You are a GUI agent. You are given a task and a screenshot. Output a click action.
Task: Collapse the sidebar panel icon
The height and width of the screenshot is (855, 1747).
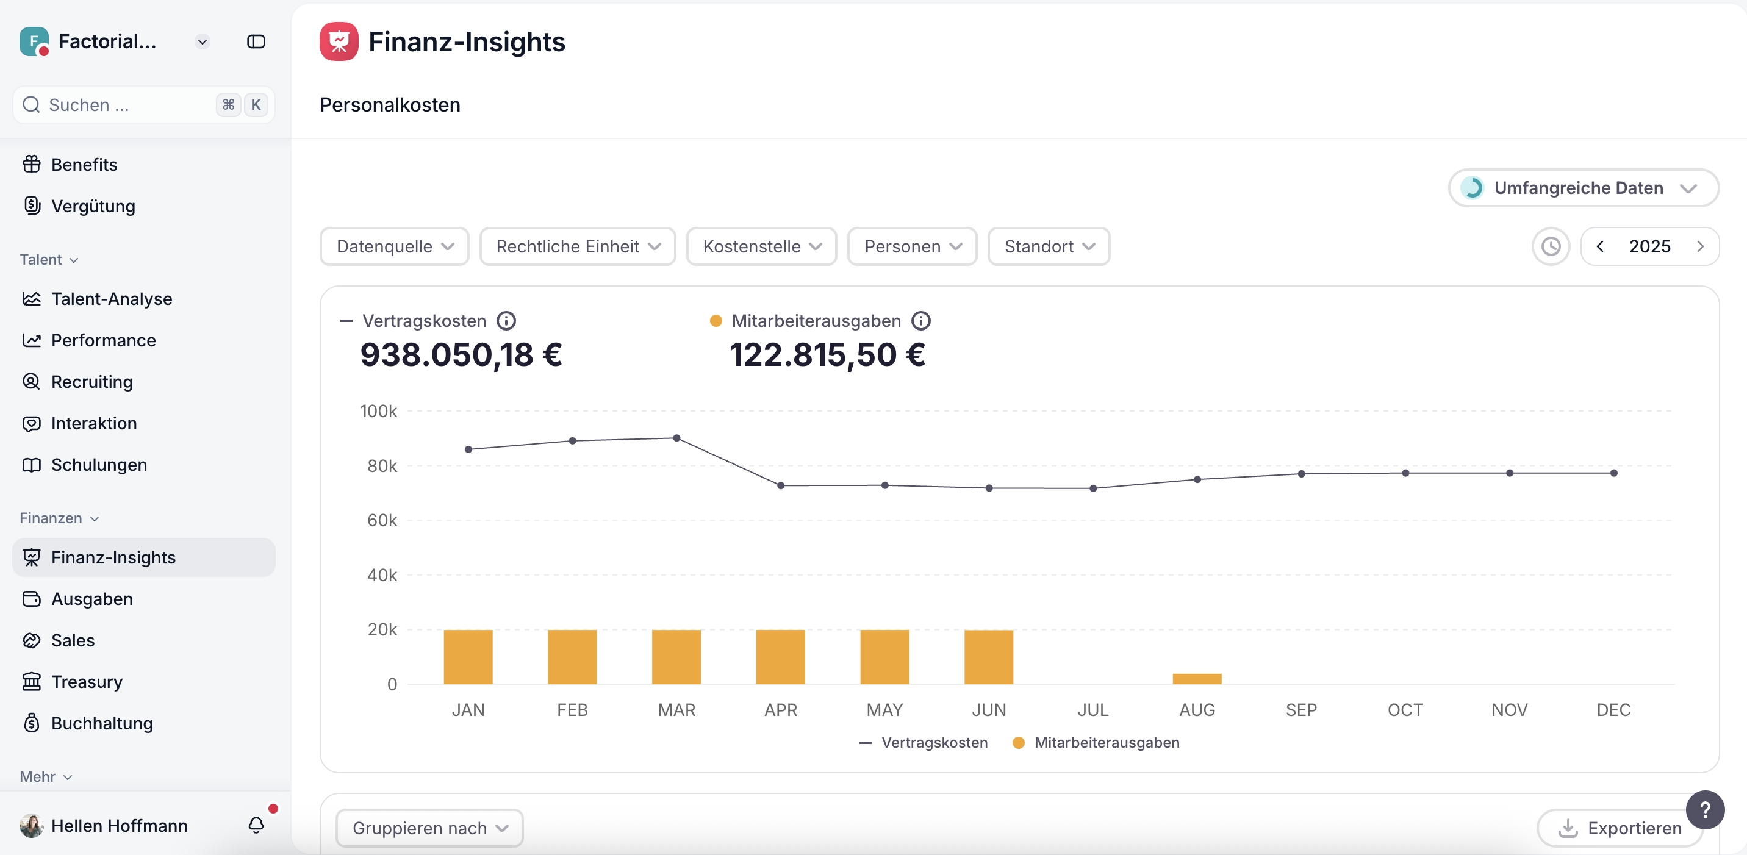pos(256,42)
